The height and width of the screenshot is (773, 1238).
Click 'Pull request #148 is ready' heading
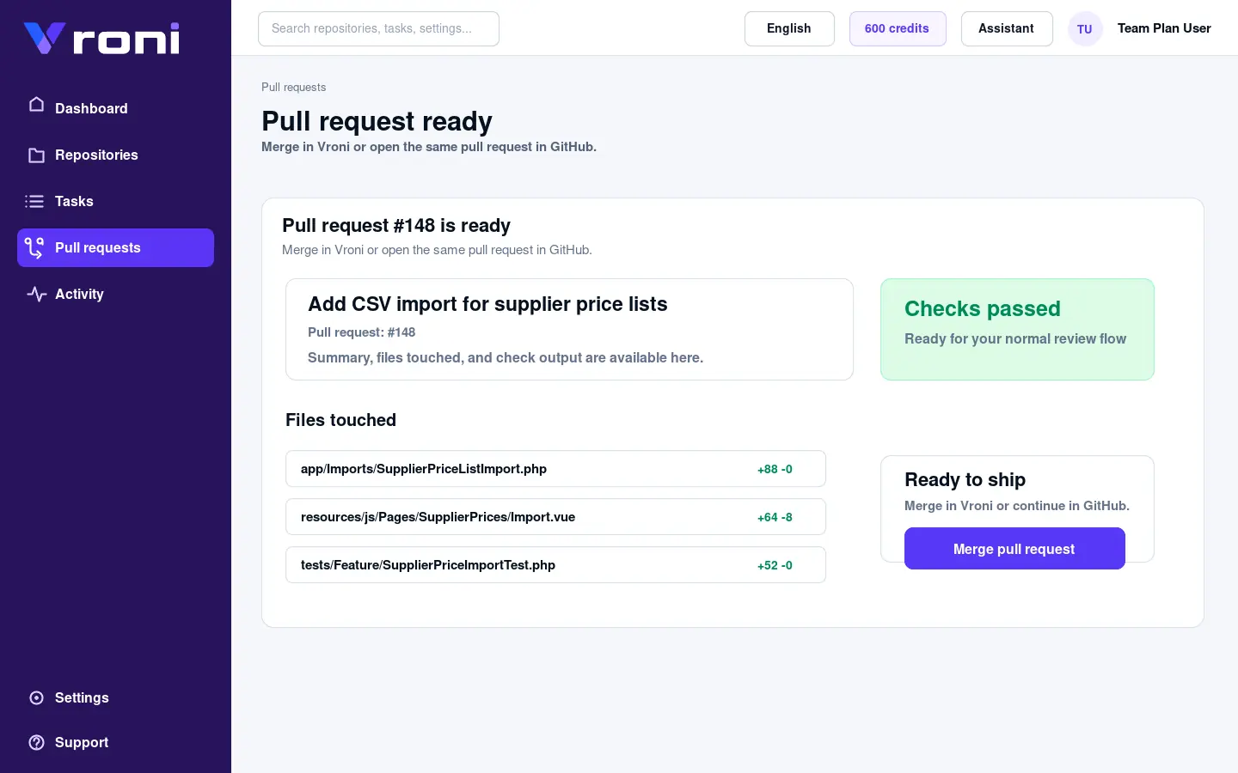click(x=396, y=225)
